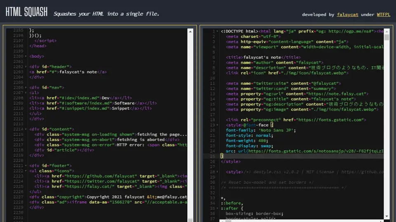This screenshot has height=222, width=396.
Task: Click the link rel="icon" line in output
Action: click(287, 73)
